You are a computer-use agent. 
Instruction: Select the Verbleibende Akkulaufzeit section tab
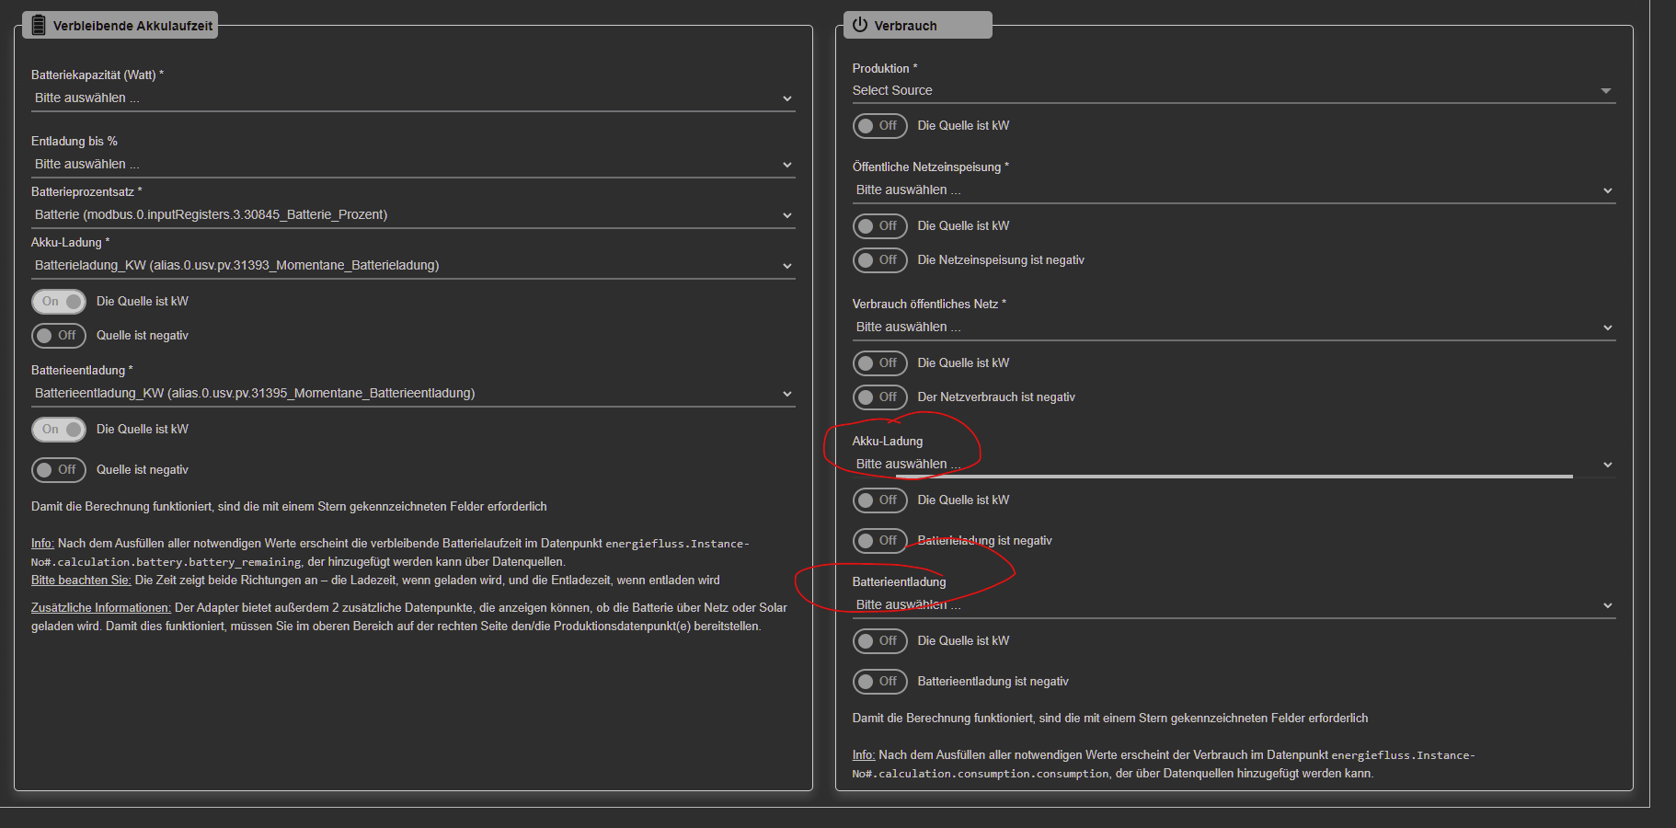[120, 25]
